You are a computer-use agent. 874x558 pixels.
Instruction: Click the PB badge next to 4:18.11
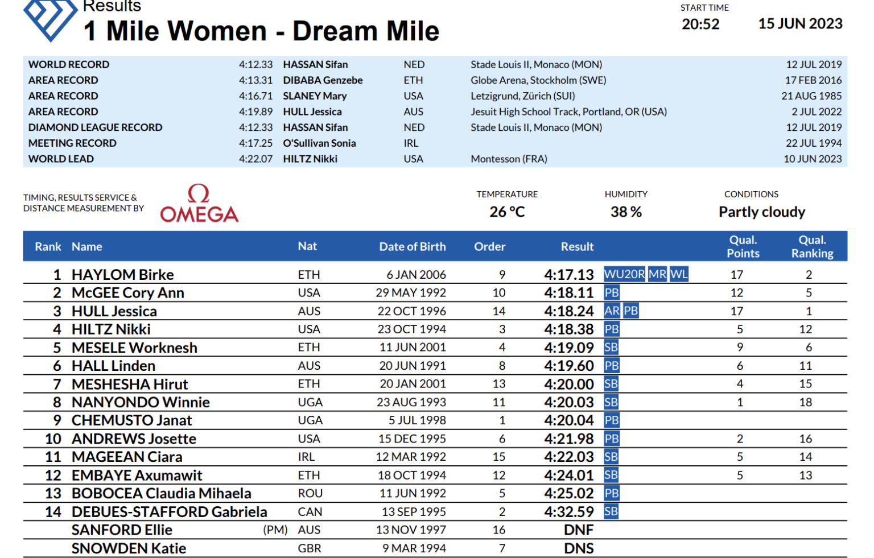click(612, 293)
